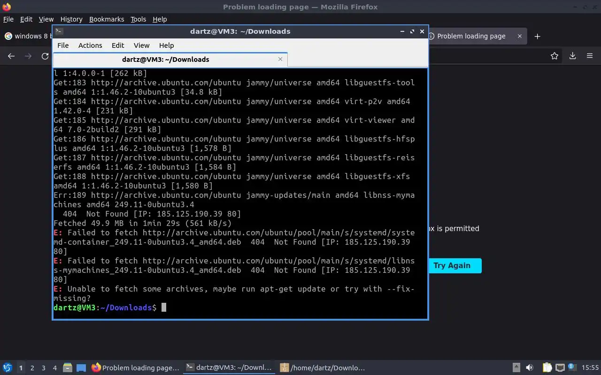Open the volume control tray icon

coord(530,368)
